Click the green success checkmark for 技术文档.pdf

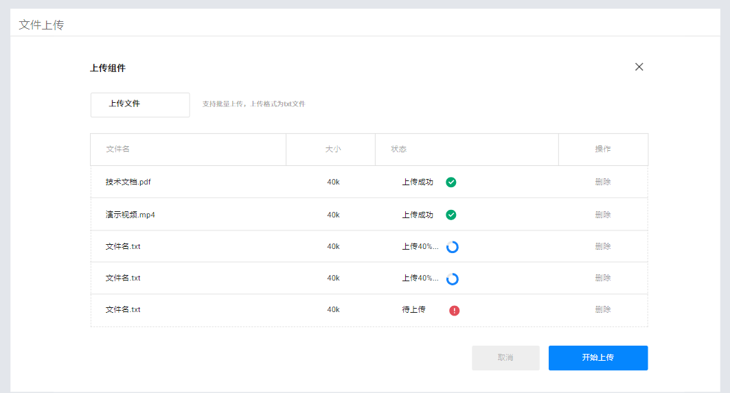(x=451, y=182)
